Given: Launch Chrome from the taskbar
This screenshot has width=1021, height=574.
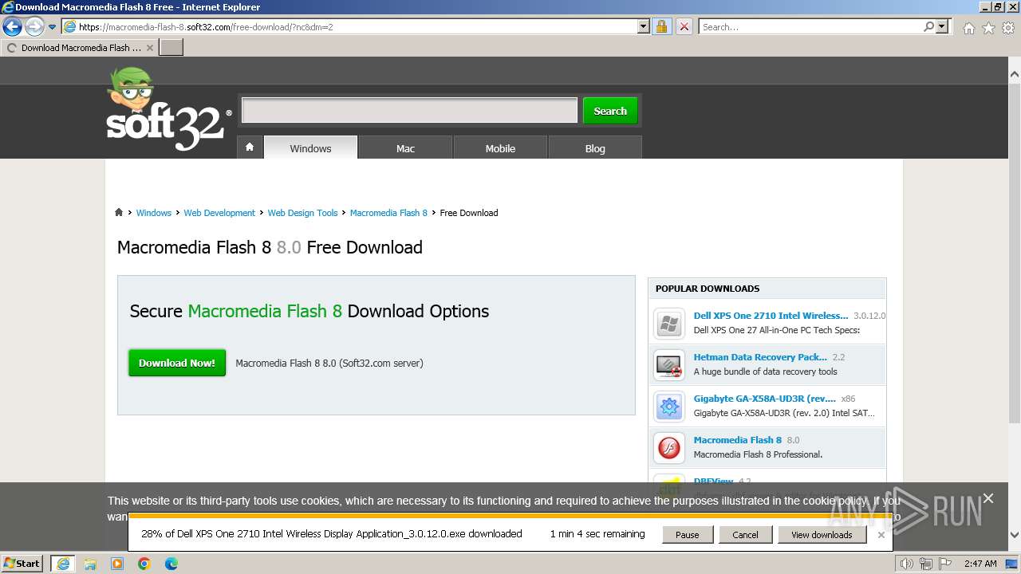Looking at the screenshot, I should click(144, 564).
